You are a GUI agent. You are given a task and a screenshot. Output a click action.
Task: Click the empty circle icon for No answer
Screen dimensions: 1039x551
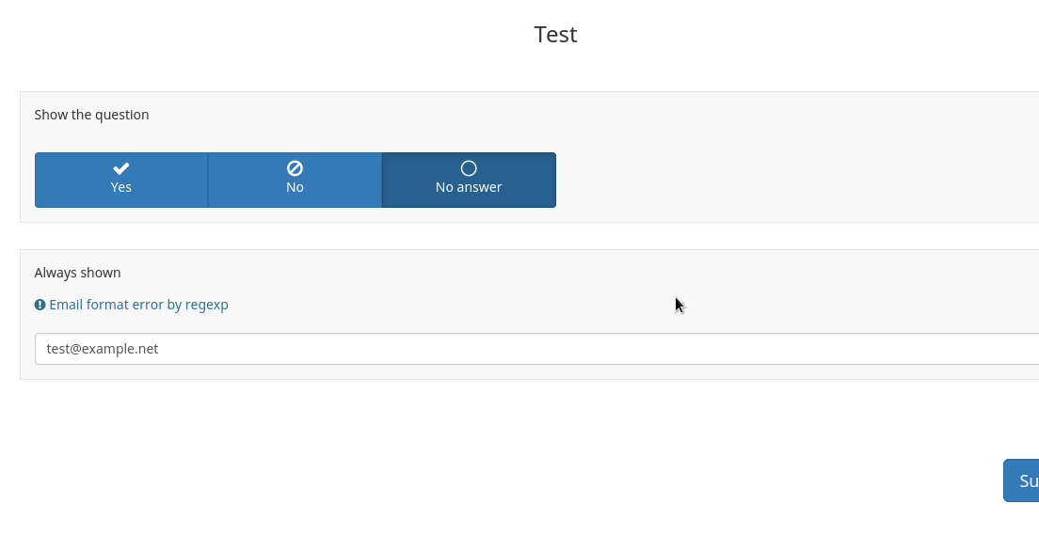coord(469,168)
